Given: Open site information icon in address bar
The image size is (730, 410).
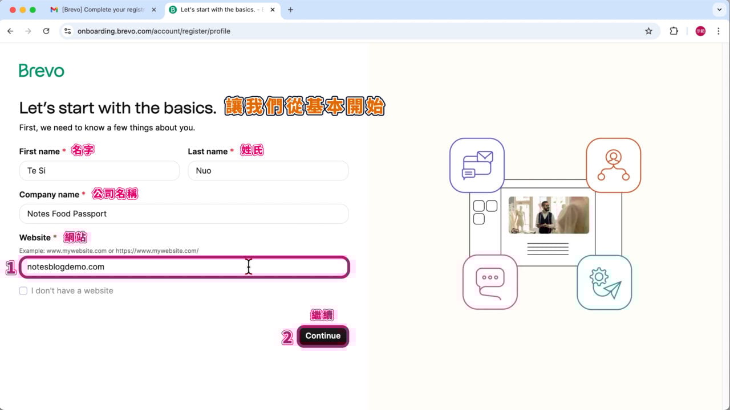Looking at the screenshot, I should pyautogui.click(x=67, y=31).
